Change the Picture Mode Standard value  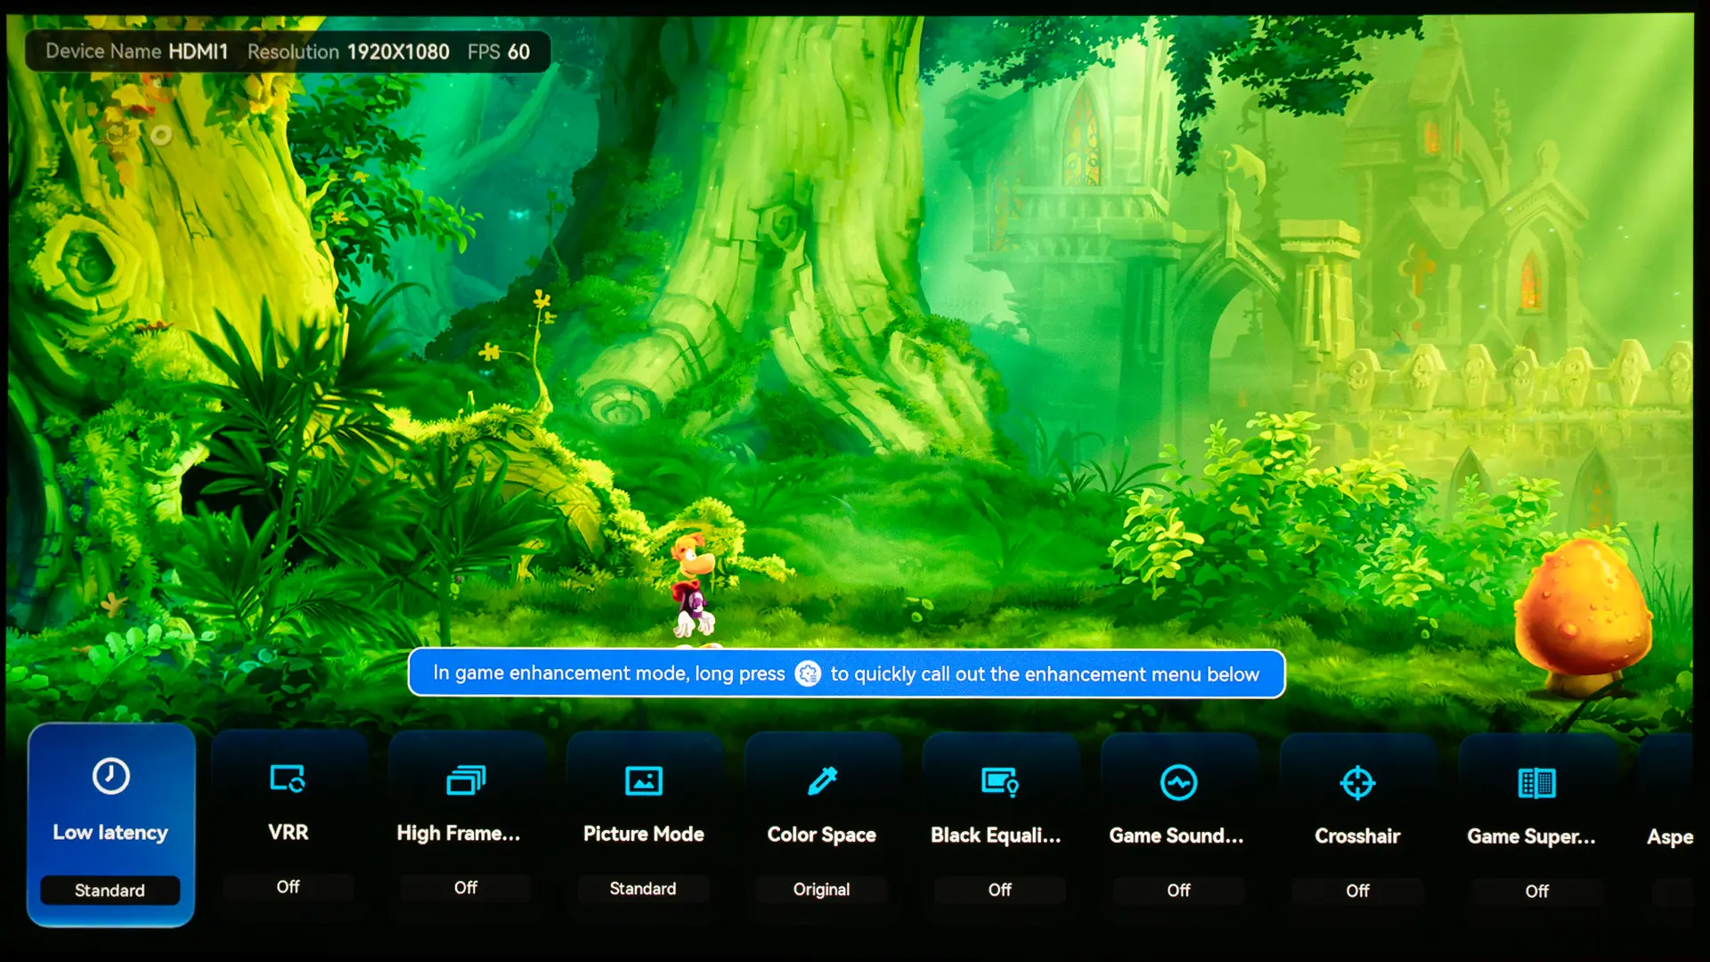(x=643, y=889)
